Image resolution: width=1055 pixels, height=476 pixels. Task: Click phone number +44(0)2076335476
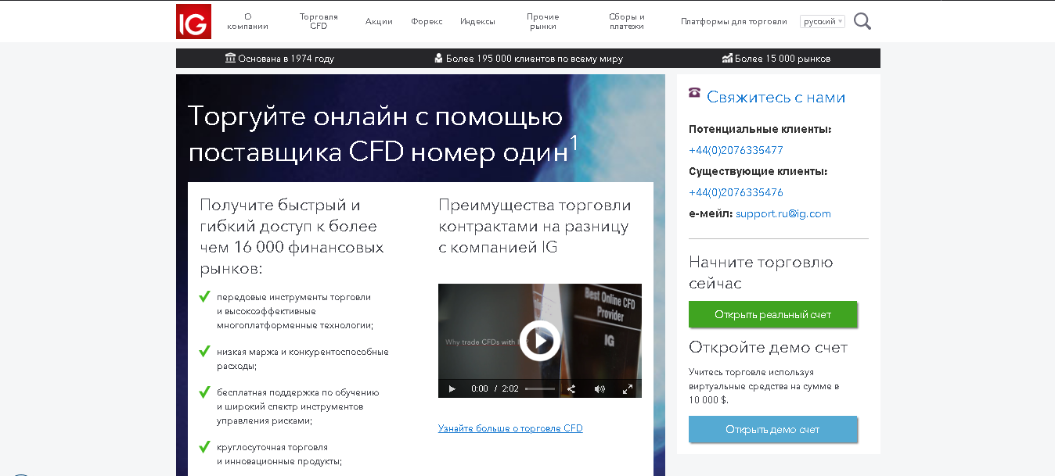[x=736, y=192]
